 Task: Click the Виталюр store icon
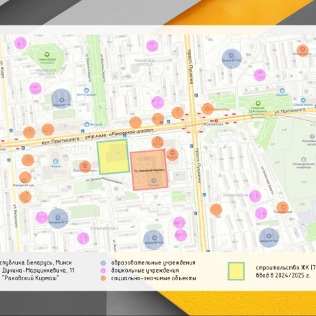point(87,124)
